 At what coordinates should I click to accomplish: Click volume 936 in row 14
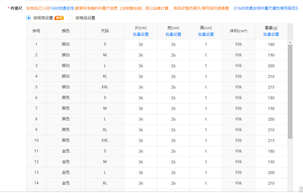point(238,183)
